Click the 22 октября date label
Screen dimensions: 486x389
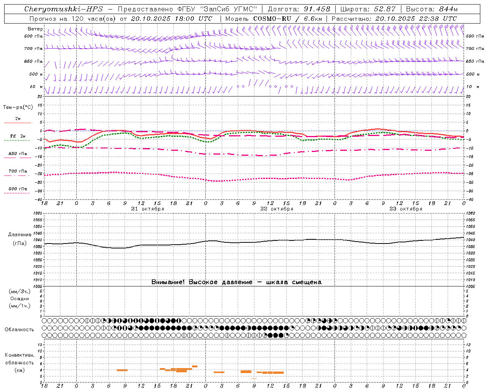click(277, 209)
